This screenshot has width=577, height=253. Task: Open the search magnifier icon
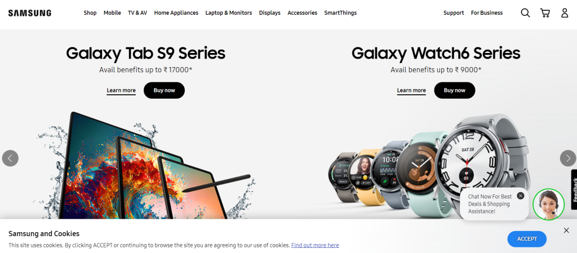[525, 13]
